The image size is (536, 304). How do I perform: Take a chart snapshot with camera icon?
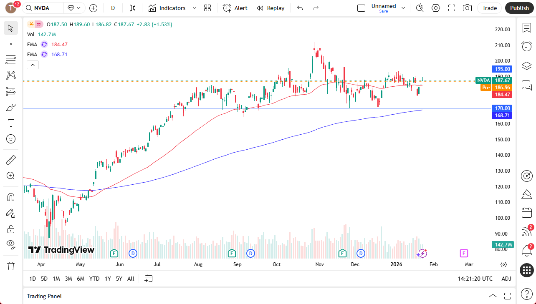468,8
